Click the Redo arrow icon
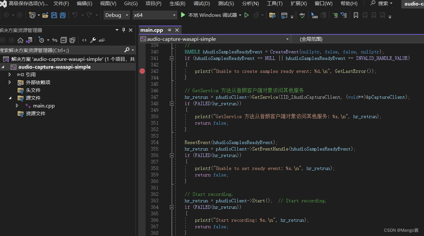Screen dimensions: 424x236 tap(89, 15)
